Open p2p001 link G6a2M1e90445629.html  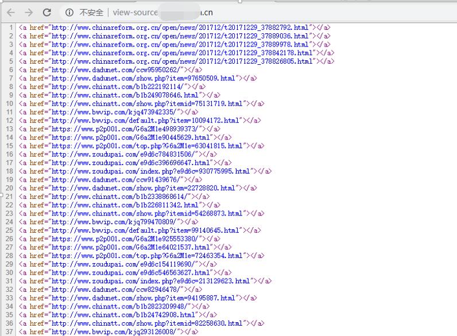(130, 138)
